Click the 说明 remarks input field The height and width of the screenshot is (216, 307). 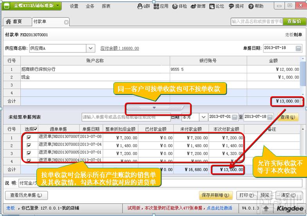pyautogui.click(x=160, y=183)
